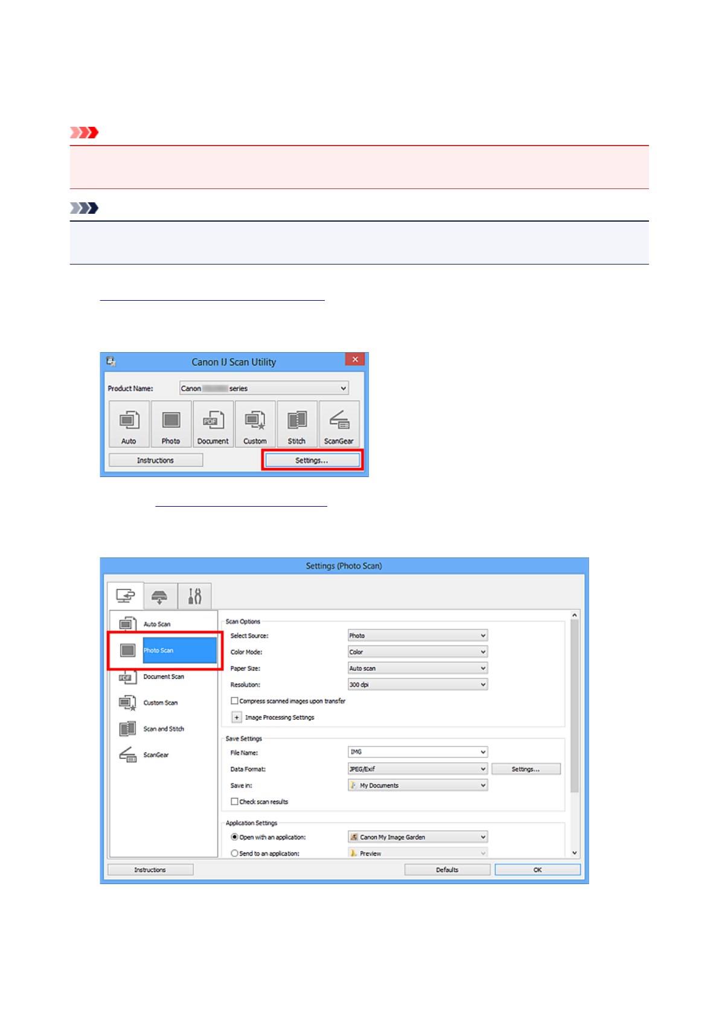Image resolution: width=719 pixels, height=1017 pixels.
Task: Switch to the General Settings tools tab
Action: (194, 597)
